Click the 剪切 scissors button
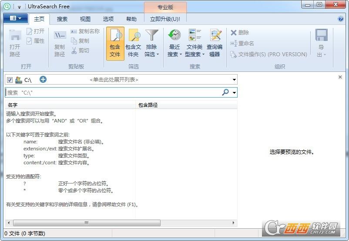This screenshot has height=241, width=349. click(80, 51)
